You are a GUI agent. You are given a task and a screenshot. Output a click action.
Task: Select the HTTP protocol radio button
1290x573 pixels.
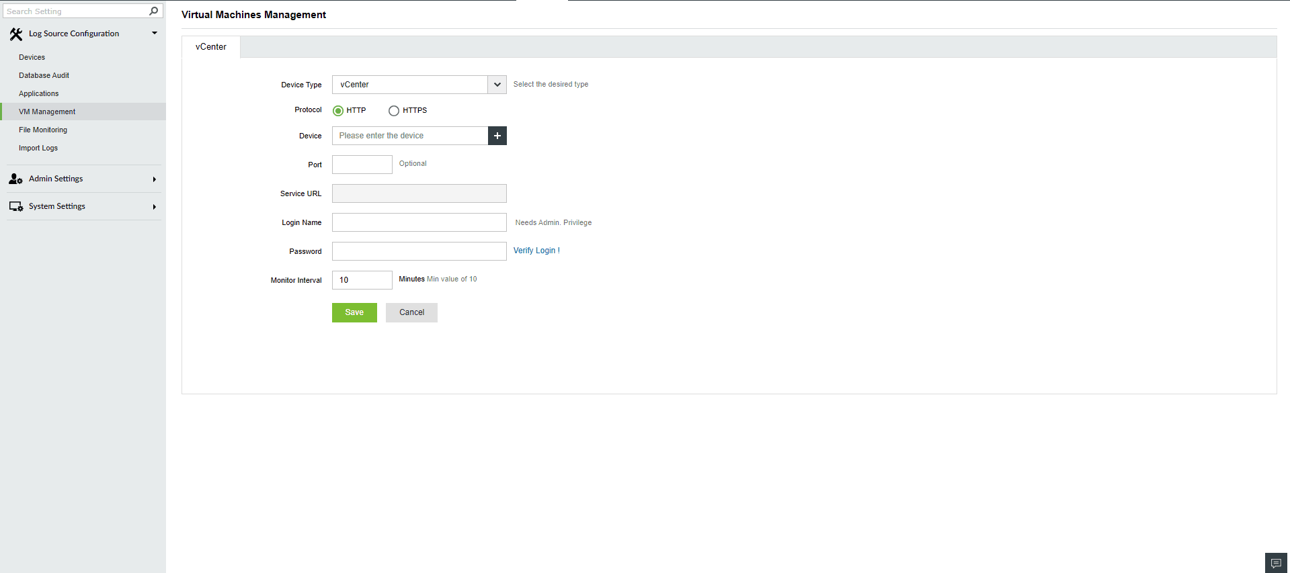coord(338,111)
